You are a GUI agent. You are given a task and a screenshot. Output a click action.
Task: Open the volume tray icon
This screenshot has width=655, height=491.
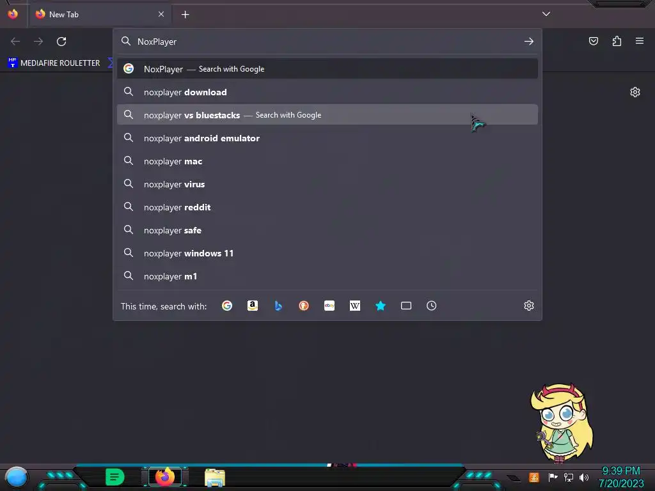pyautogui.click(x=583, y=477)
